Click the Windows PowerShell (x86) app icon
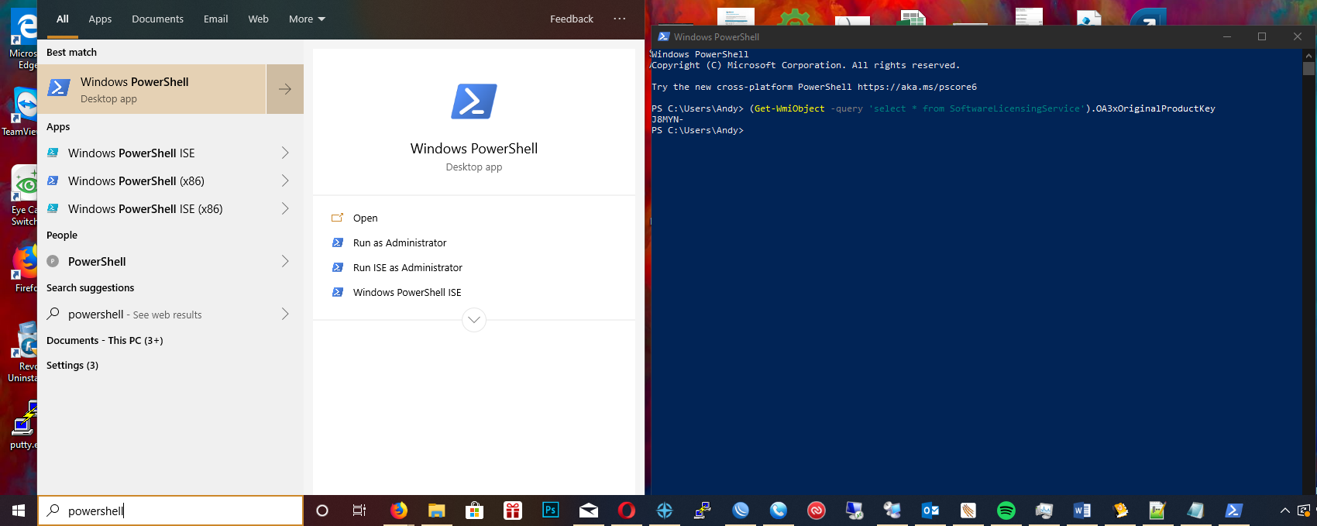 [x=53, y=180]
